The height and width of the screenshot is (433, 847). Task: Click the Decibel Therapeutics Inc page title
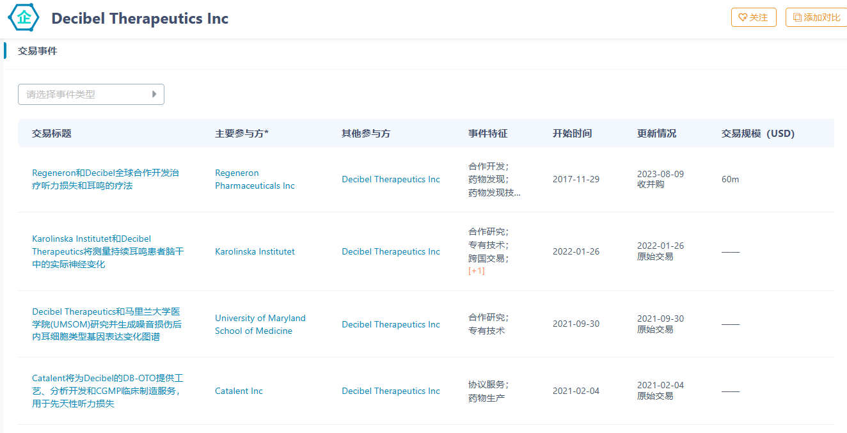tap(139, 18)
